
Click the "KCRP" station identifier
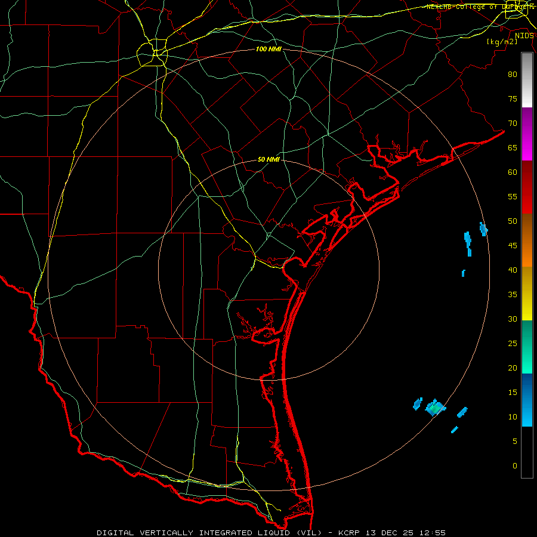pyautogui.click(x=349, y=533)
